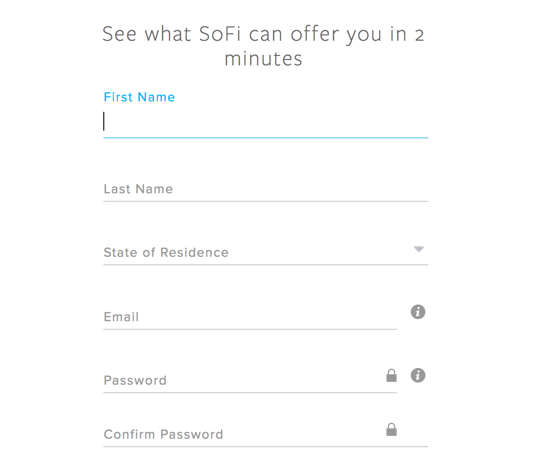545x469 pixels.
Task: Click the word 'minutes' in the heading
Action: [x=263, y=59]
